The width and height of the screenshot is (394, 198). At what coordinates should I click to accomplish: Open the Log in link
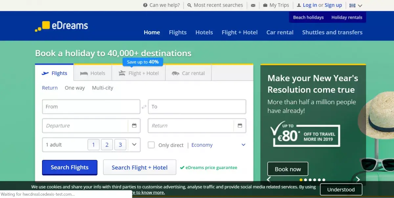coord(310,5)
